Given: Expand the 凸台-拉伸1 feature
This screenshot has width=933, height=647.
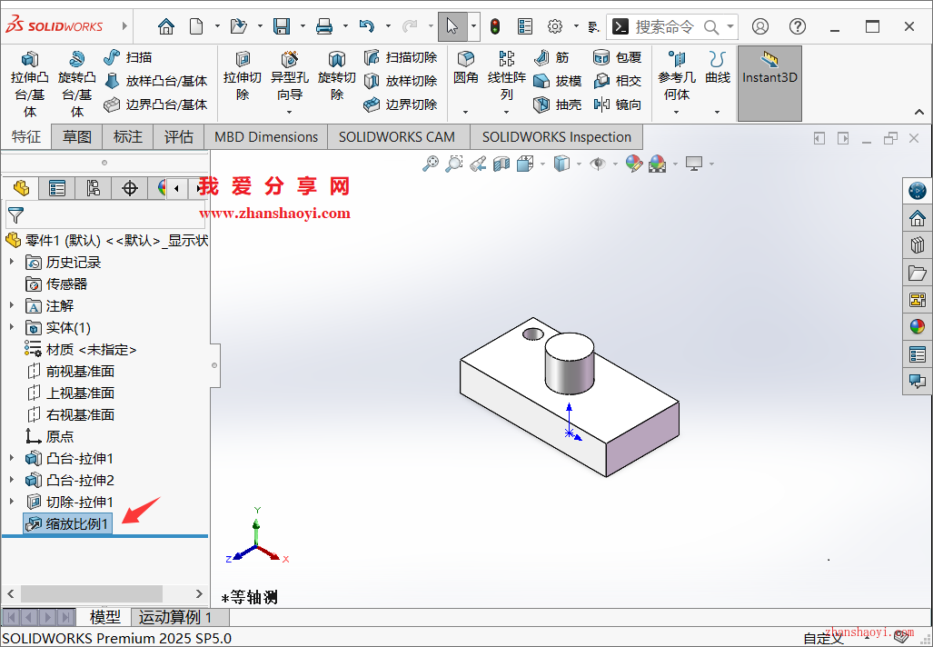Looking at the screenshot, I should (x=11, y=458).
